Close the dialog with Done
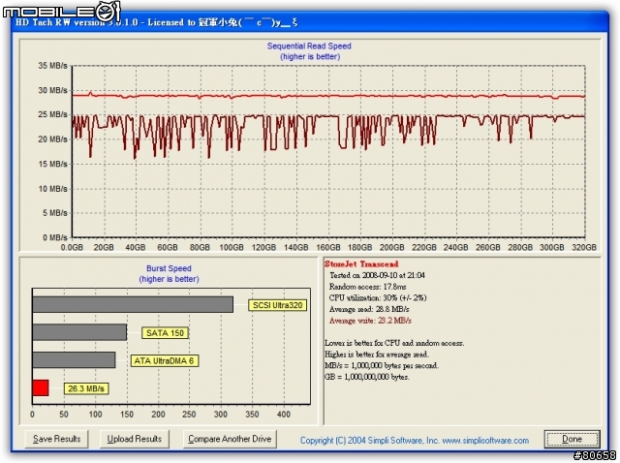620x463 pixels. tap(572, 439)
